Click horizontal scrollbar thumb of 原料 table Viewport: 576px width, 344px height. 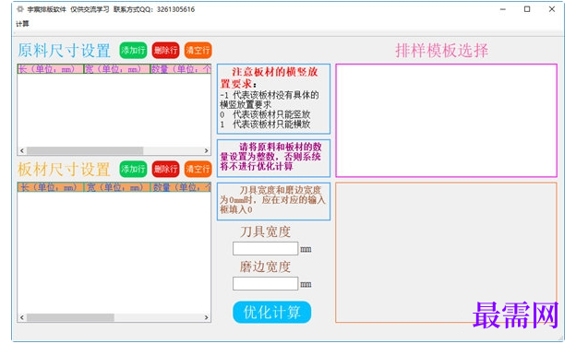(x=85, y=150)
